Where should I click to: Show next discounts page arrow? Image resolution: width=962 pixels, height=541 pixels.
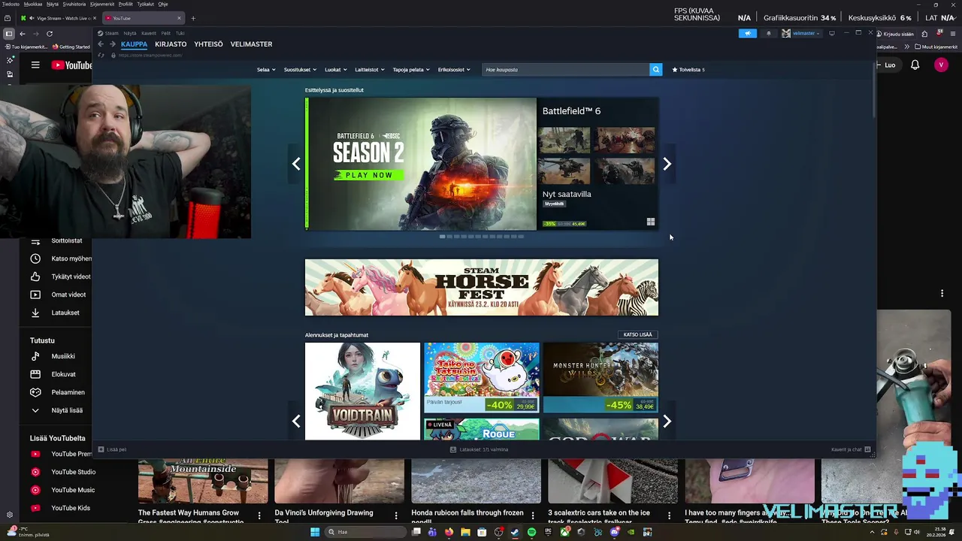coord(667,422)
